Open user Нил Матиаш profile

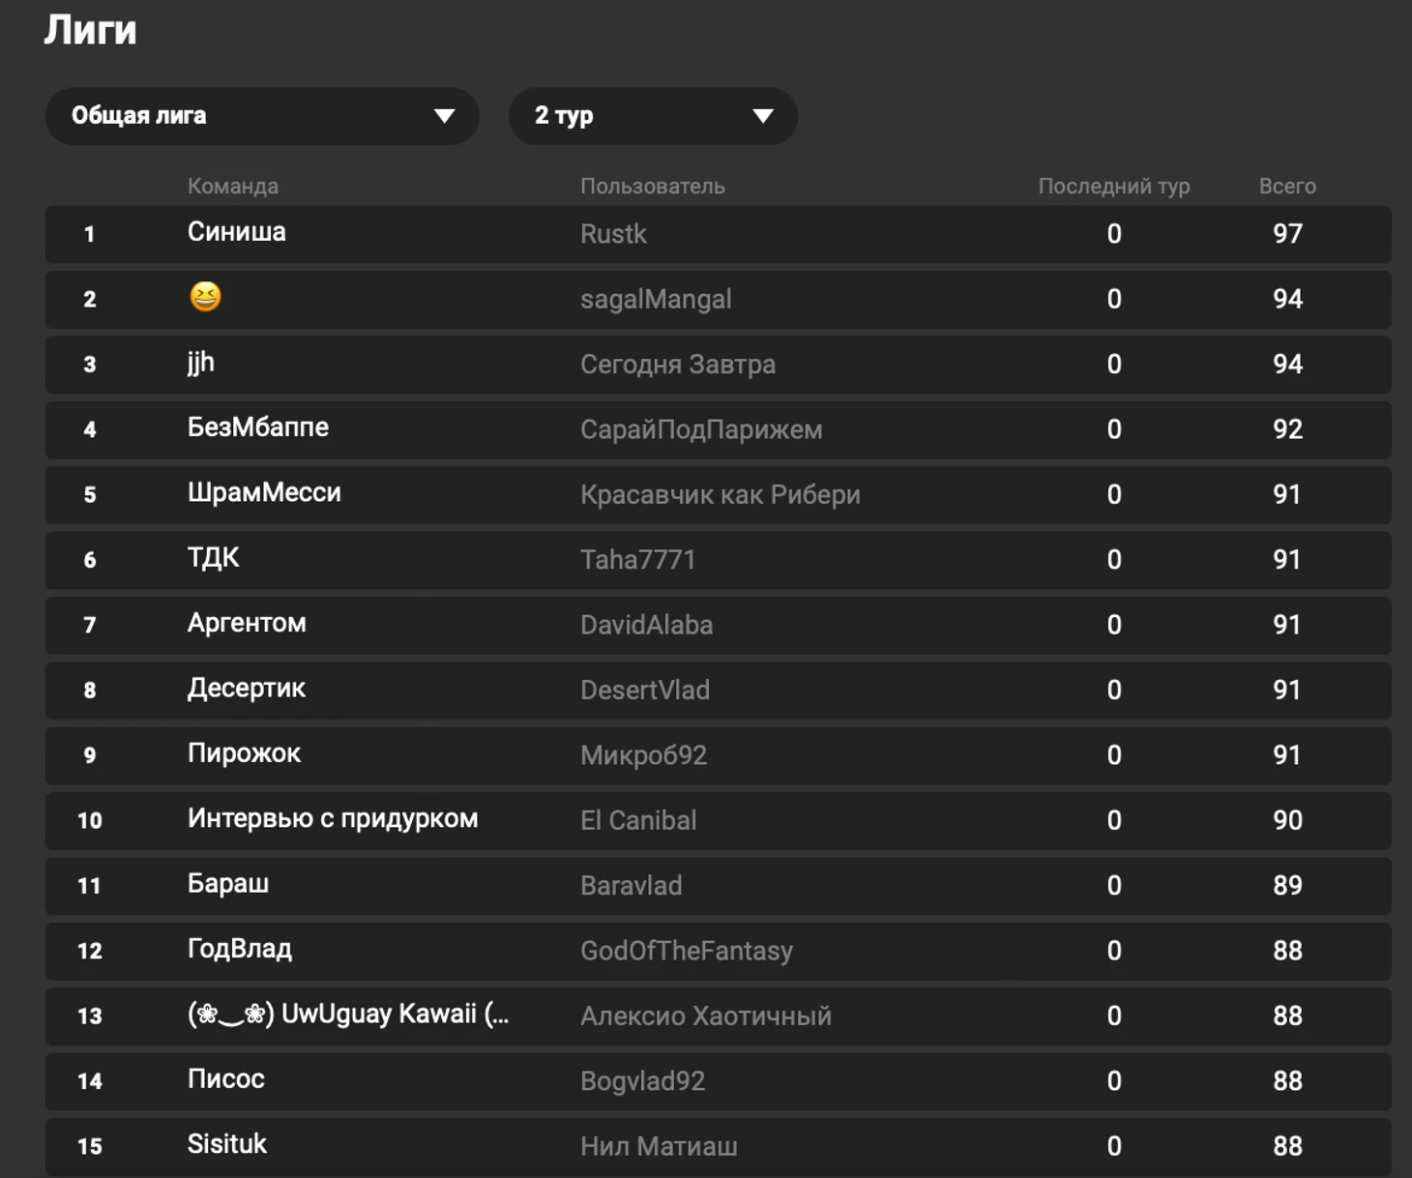tap(659, 1146)
